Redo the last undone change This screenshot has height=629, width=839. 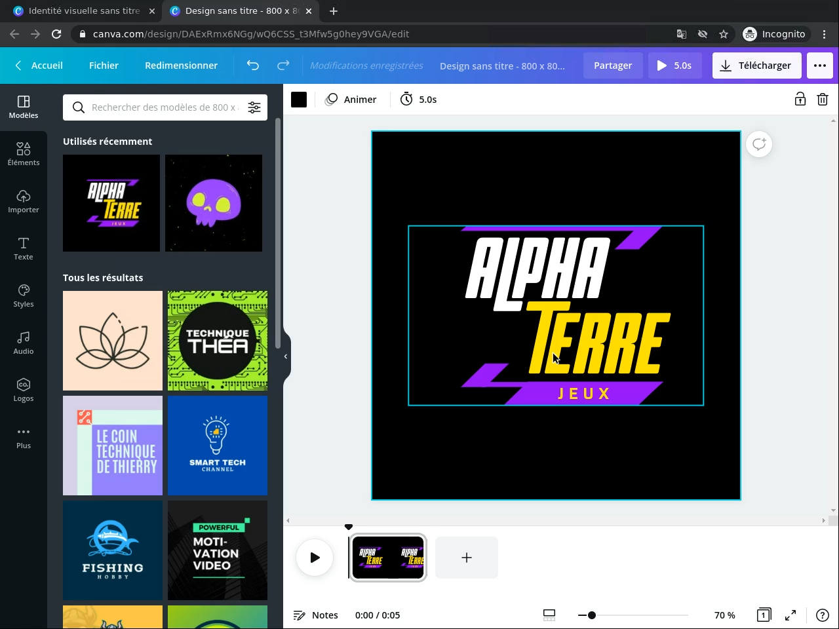(x=283, y=66)
